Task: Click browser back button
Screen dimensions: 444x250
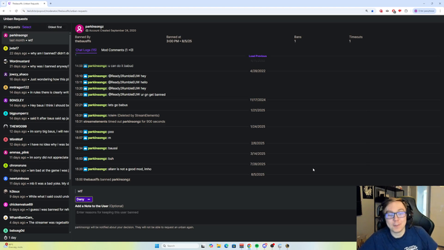Action: click(x=3, y=11)
